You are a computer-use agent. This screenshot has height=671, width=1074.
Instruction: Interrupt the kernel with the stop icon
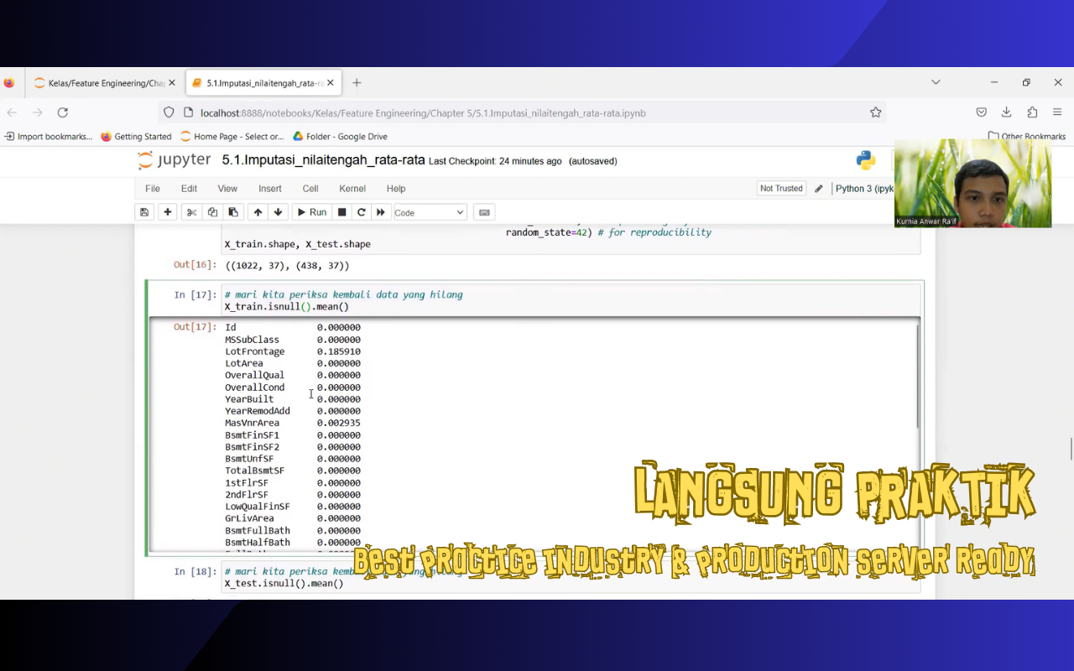341,212
